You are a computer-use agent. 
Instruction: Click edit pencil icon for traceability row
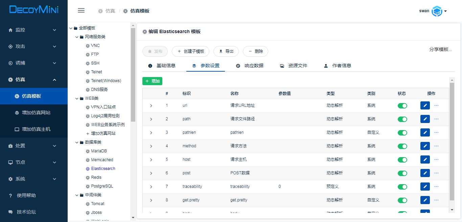point(425,187)
